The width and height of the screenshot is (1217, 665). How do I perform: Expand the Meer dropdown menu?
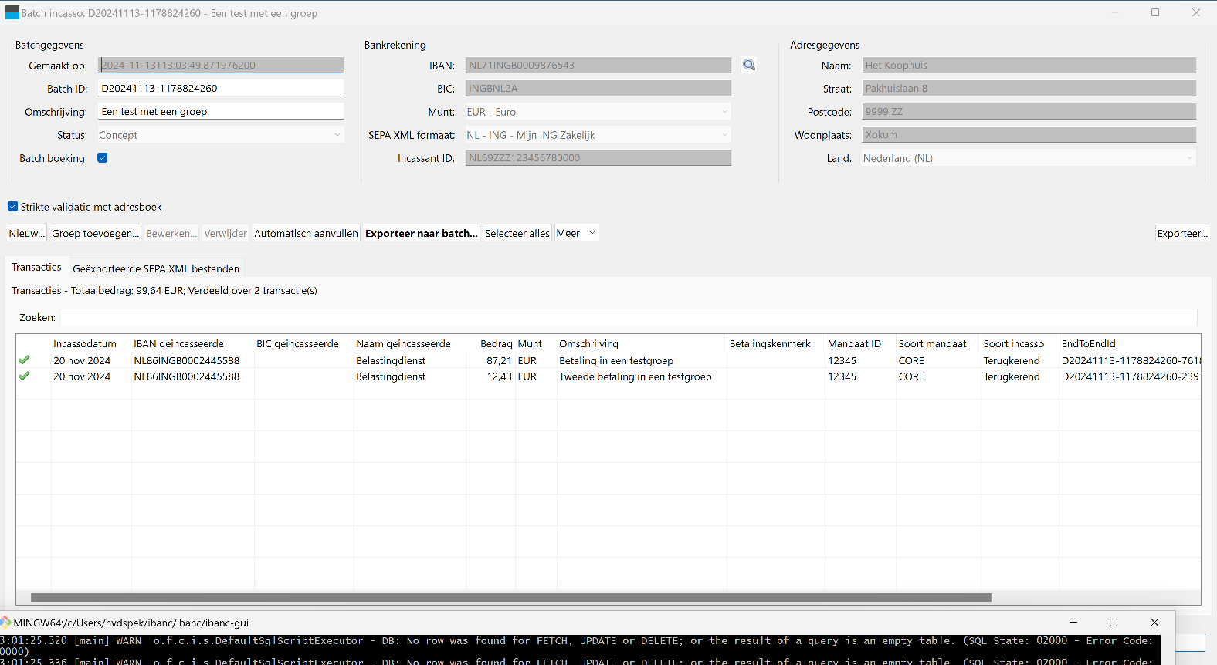[577, 233]
